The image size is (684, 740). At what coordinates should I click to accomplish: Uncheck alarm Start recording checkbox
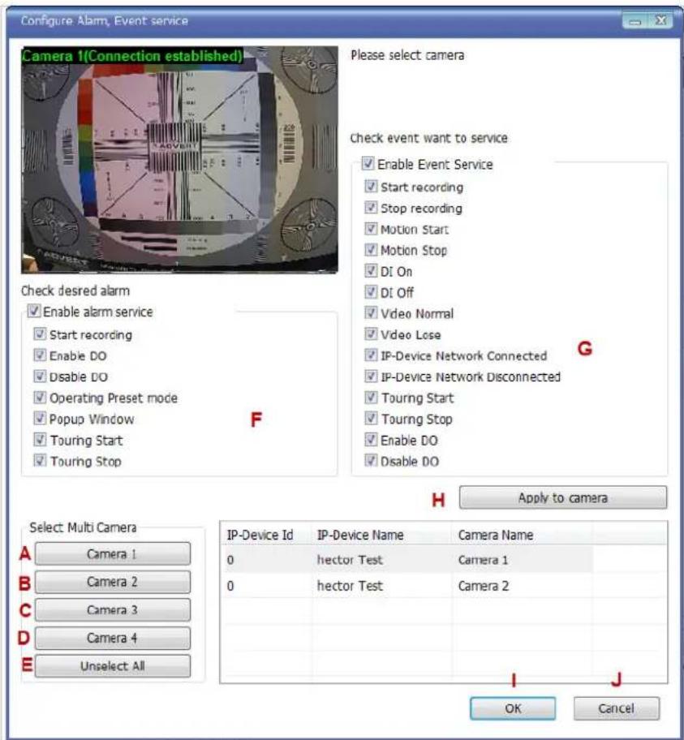[40, 334]
